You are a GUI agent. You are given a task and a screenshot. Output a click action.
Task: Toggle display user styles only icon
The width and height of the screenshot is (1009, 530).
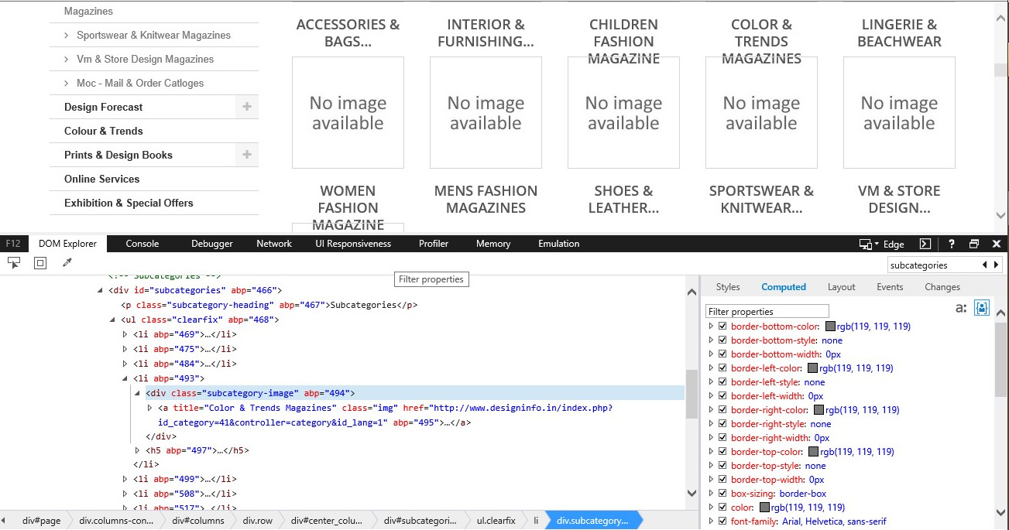(x=982, y=308)
